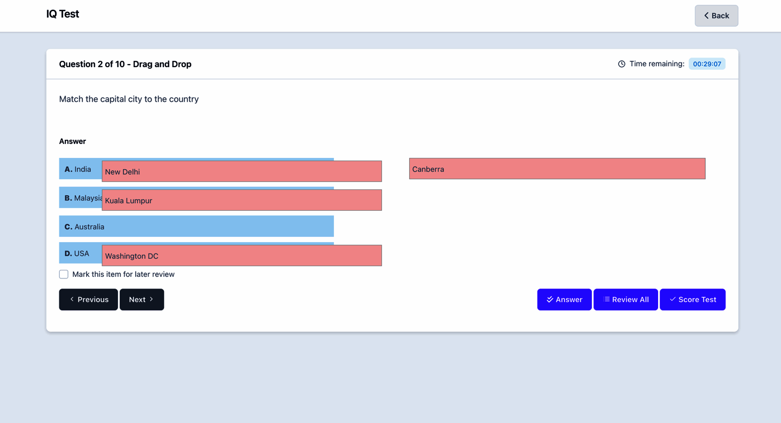Select the Kuala Lumpur answer tile
This screenshot has width=781, height=423.
pyautogui.click(x=242, y=200)
